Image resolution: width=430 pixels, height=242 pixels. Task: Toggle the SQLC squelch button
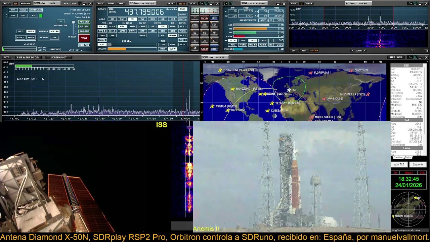click(102, 44)
